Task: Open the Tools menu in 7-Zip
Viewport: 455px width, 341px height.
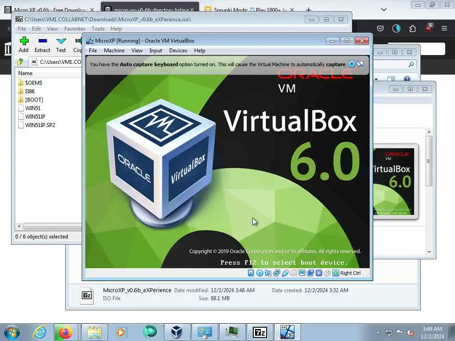Action: [98, 29]
